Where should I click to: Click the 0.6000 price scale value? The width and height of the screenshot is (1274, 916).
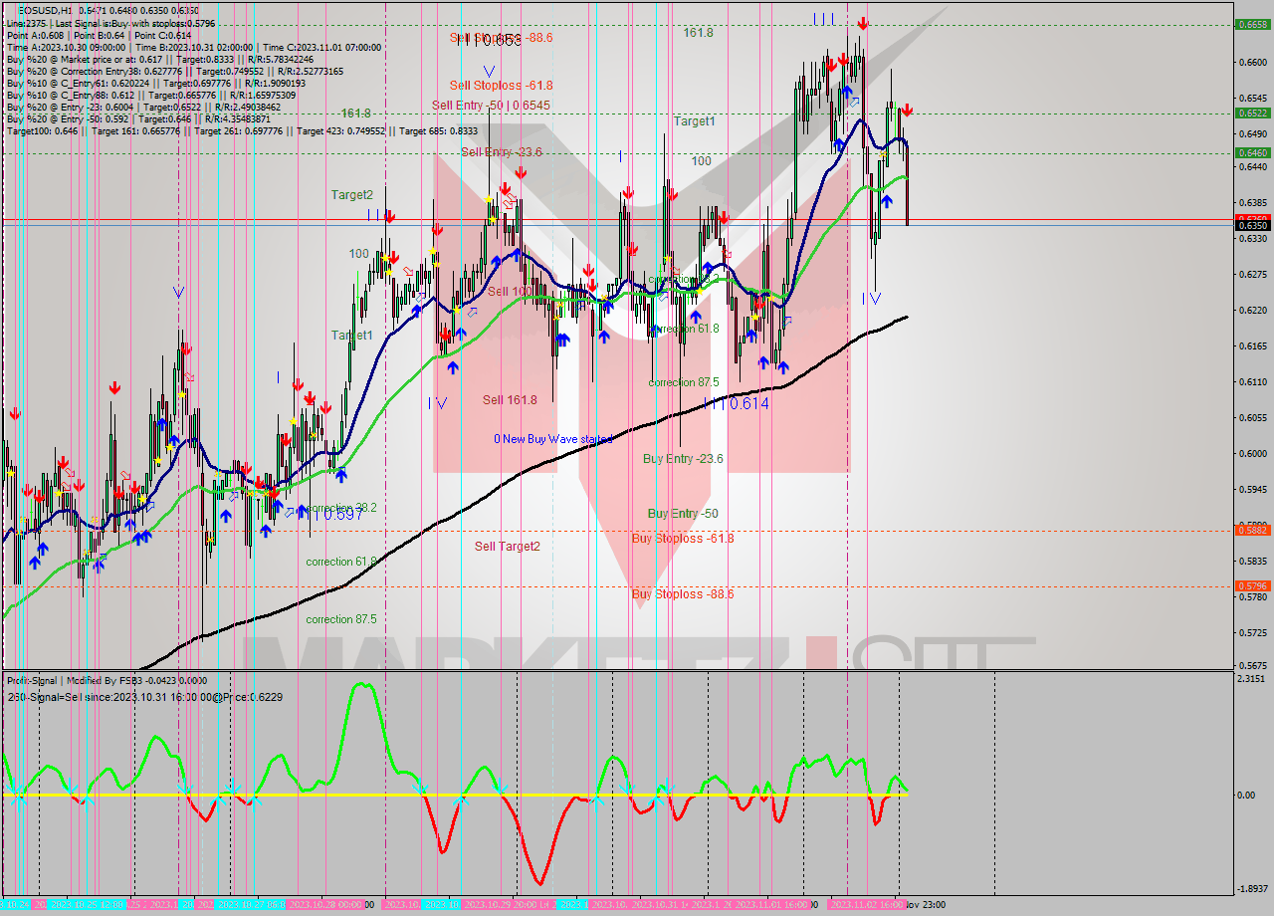tap(1251, 453)
